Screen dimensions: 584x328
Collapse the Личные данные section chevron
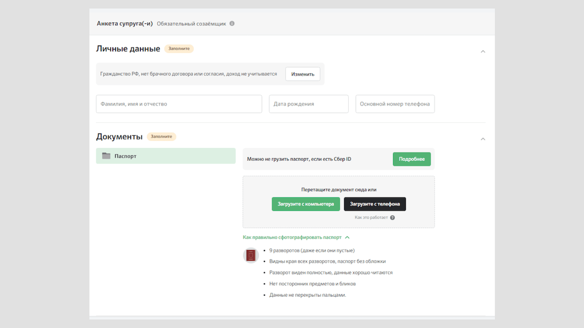click(x=483, y=52)
